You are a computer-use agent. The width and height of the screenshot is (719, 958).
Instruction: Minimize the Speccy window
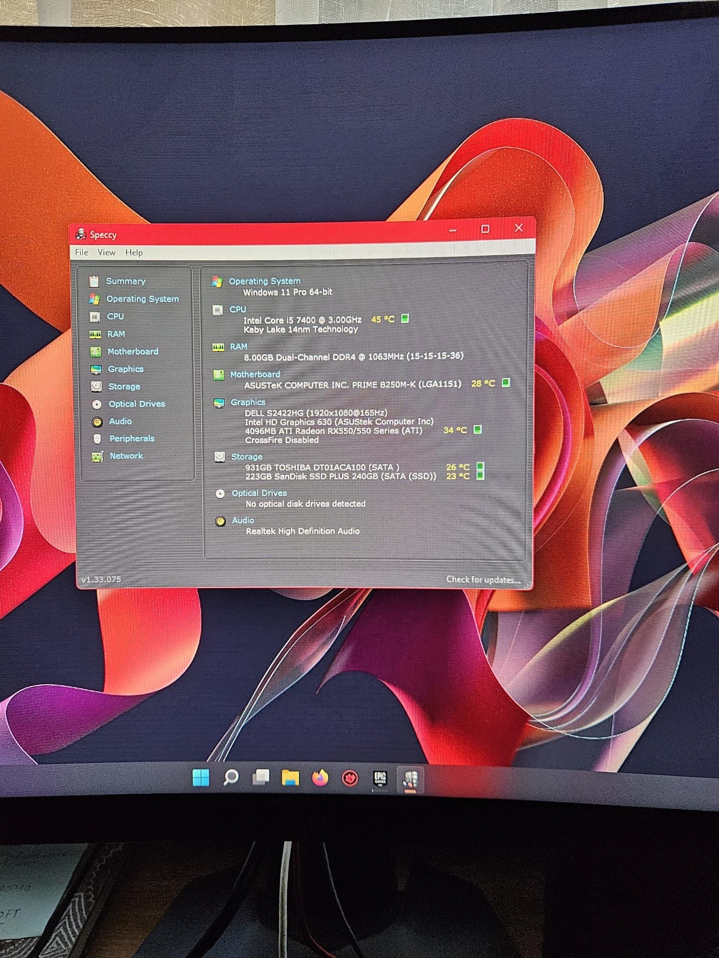pos(452,230)
